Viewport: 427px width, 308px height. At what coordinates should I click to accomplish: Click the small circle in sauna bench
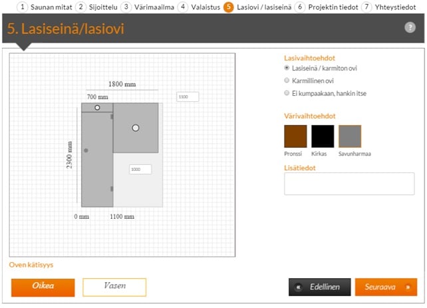click(x=98, y=108)
